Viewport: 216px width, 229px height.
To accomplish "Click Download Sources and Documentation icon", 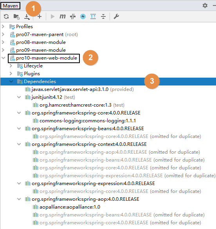I will click(x=27, y=17).
